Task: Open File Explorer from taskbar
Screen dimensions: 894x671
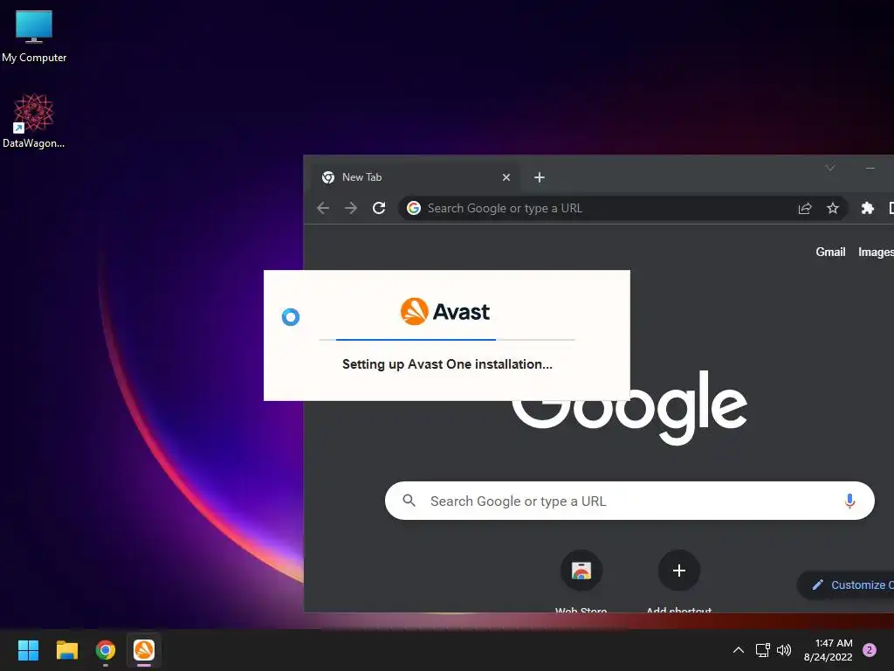Action: click(x=66, y=650)
